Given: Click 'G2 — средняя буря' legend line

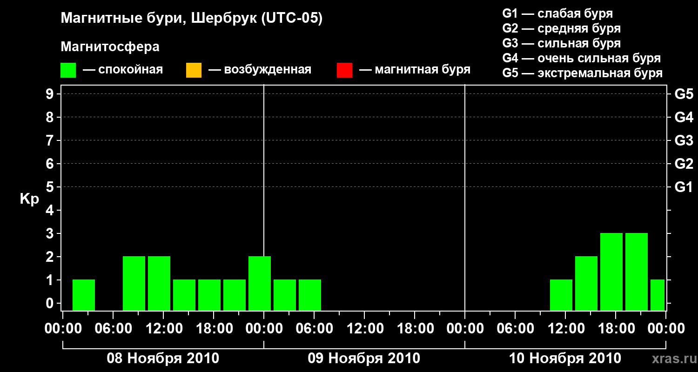Looking at the screenshot, I should coord(561,28).
